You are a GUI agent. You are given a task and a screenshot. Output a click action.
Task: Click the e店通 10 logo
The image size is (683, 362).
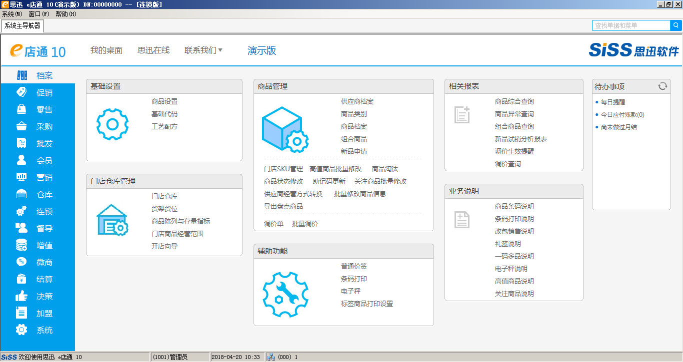(38, 51)
